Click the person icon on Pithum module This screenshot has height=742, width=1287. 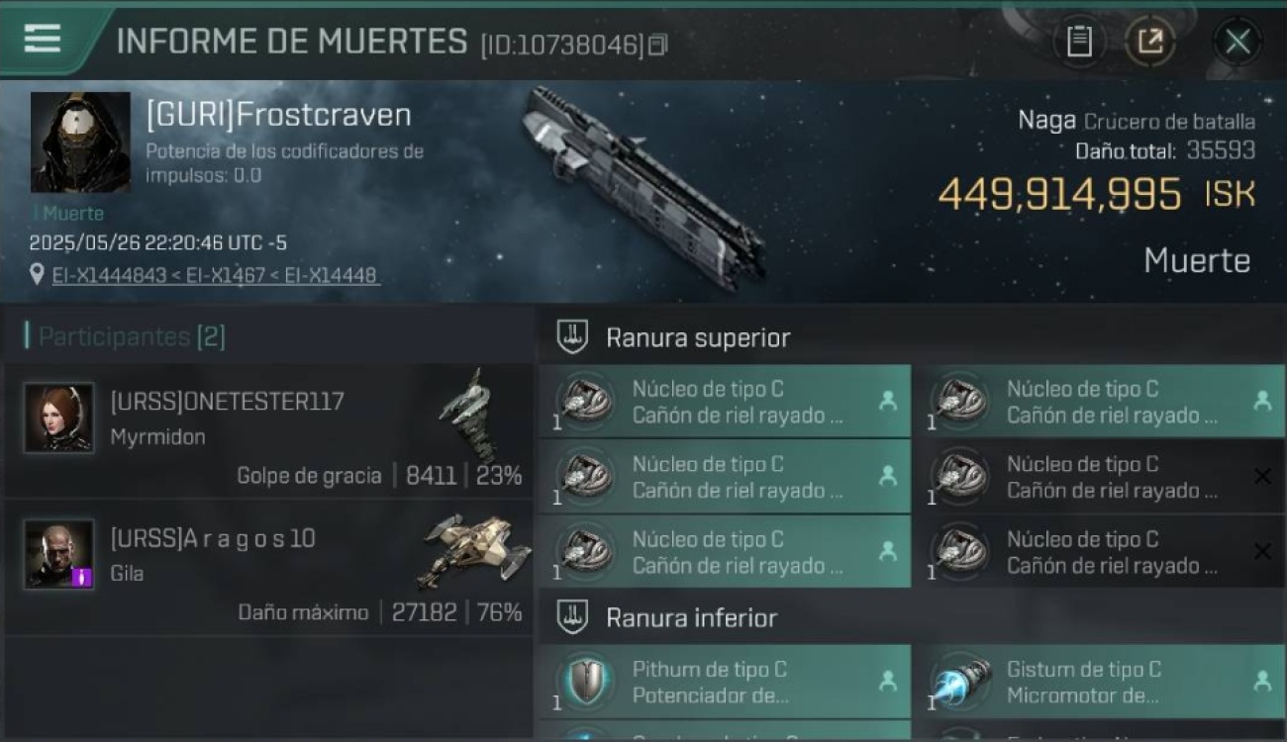coord(888,681)
